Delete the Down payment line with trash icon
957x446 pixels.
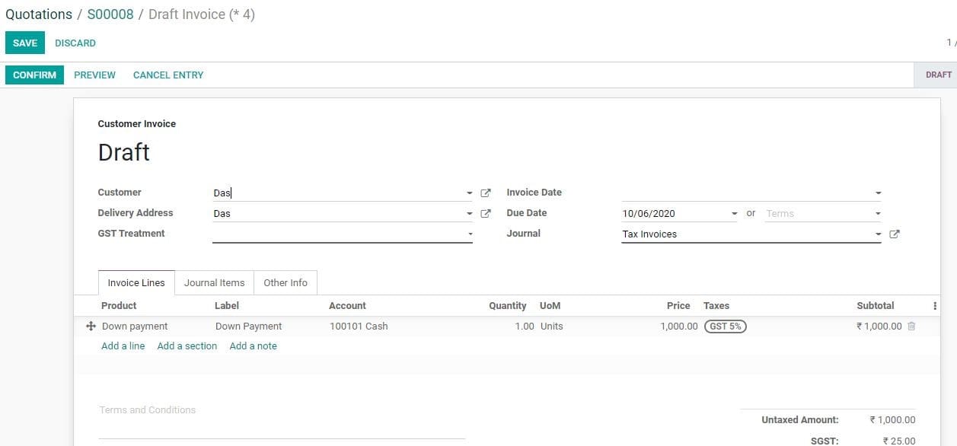click(x=910, y=326)
